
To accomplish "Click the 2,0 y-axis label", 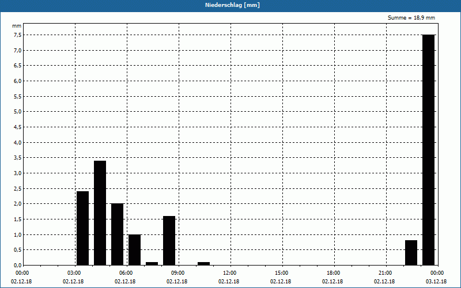I will click(17, 204).
